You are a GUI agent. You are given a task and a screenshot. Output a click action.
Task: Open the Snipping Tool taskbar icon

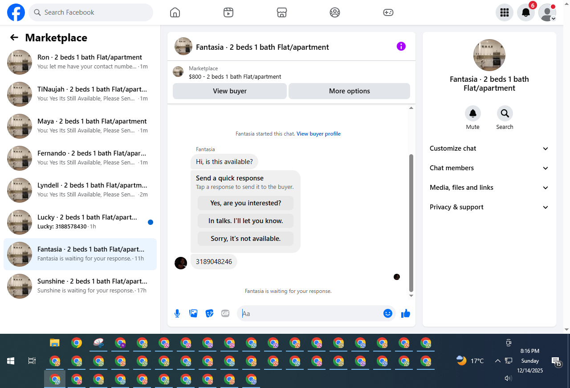tap(98, 343)
